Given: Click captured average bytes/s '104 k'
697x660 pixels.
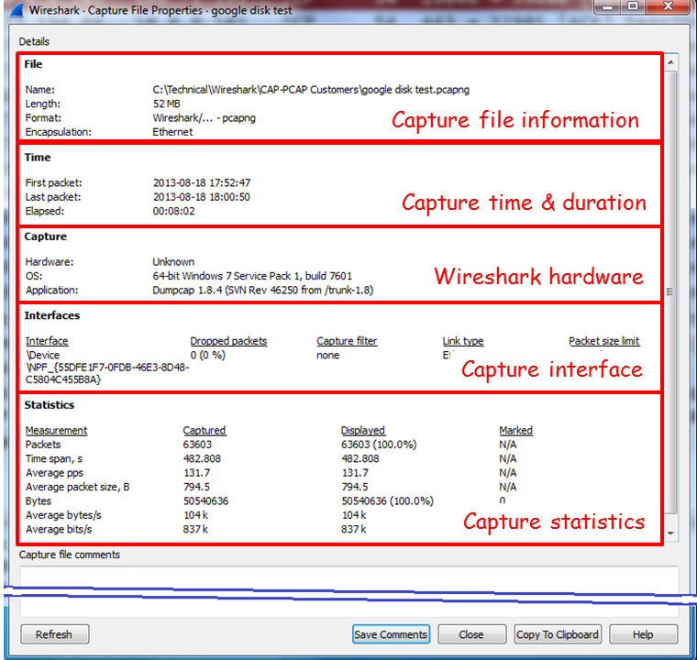Looking at the screenshot, I should pyautogui.click(x=195, y=515).
